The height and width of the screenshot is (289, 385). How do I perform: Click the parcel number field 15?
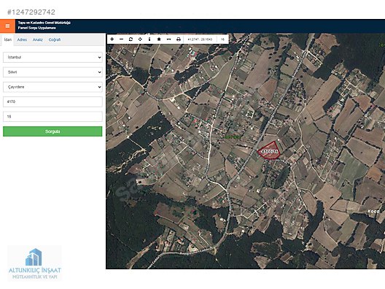(52, 117)
